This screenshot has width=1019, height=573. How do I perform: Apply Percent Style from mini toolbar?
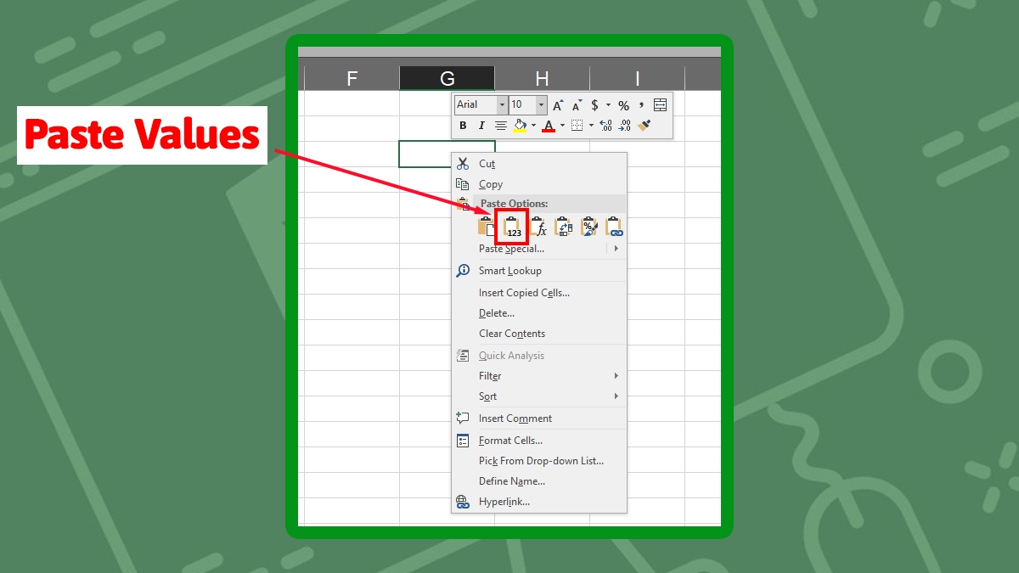click(x=623, y=105)
